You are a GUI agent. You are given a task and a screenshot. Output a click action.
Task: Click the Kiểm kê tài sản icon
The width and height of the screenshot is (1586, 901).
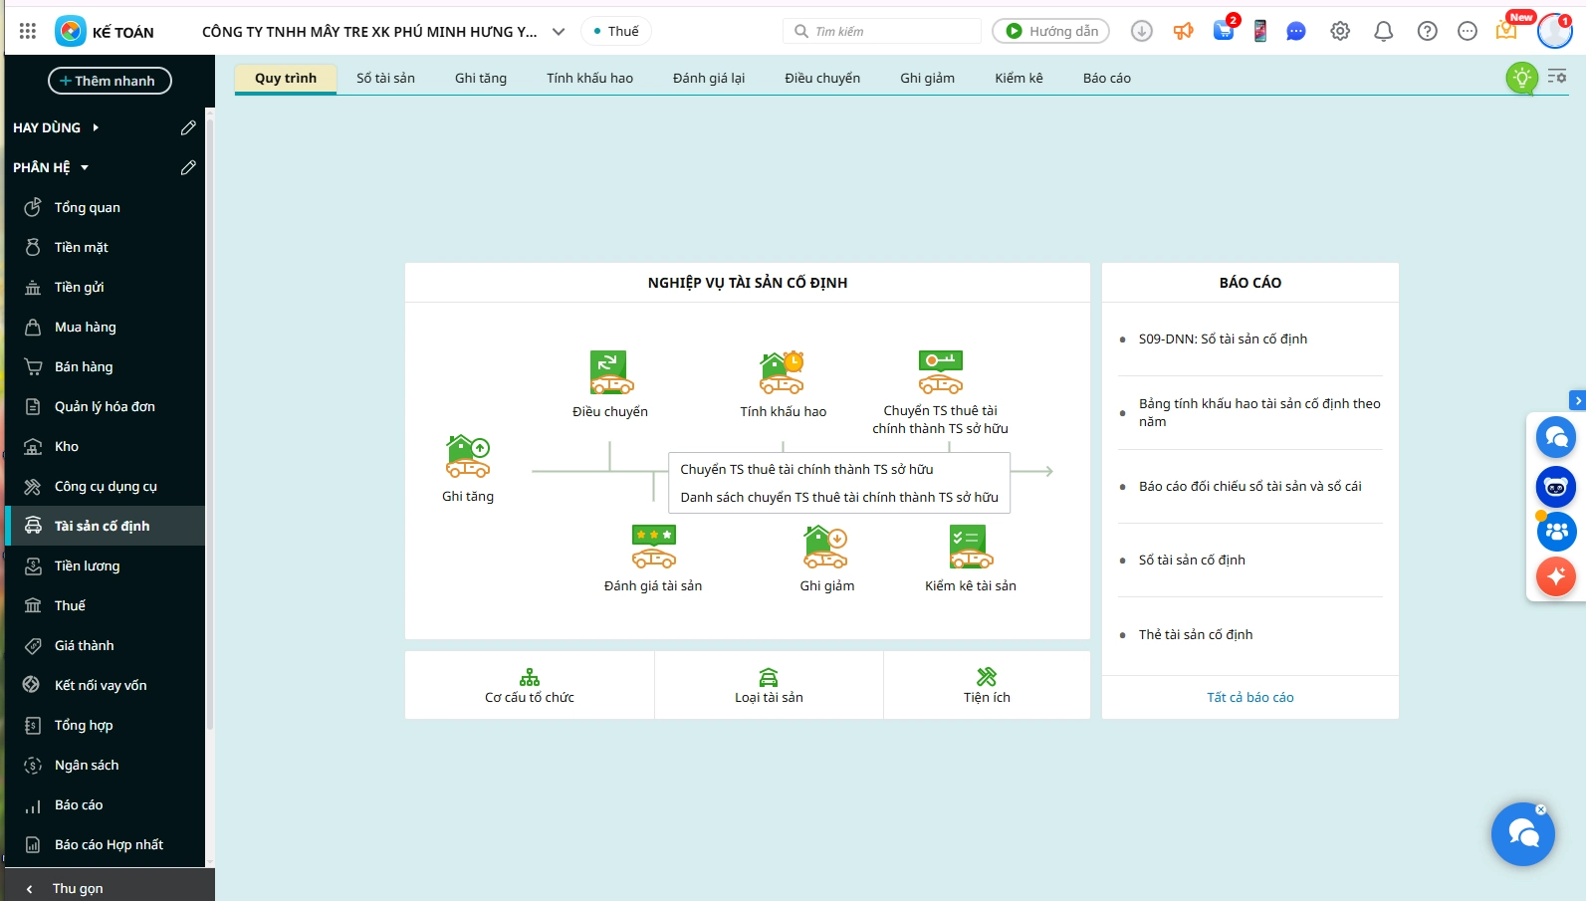pyautogui.click(x=971, y=547)
